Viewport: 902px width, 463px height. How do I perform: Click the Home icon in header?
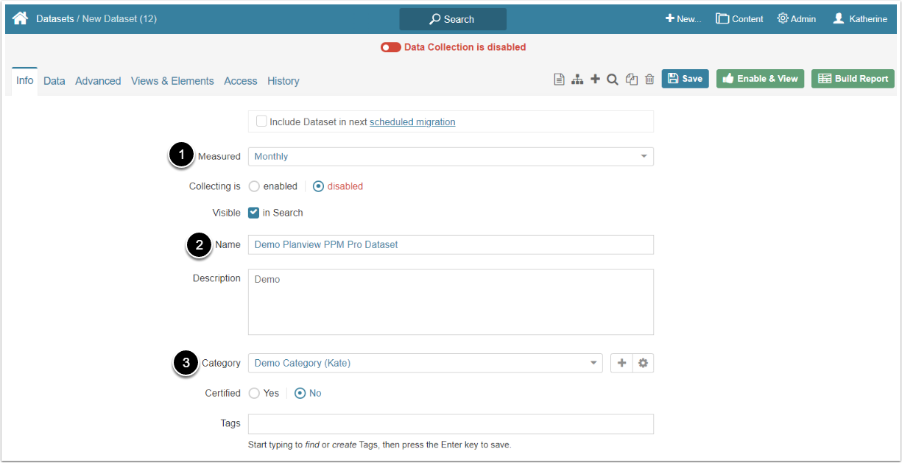20,18
